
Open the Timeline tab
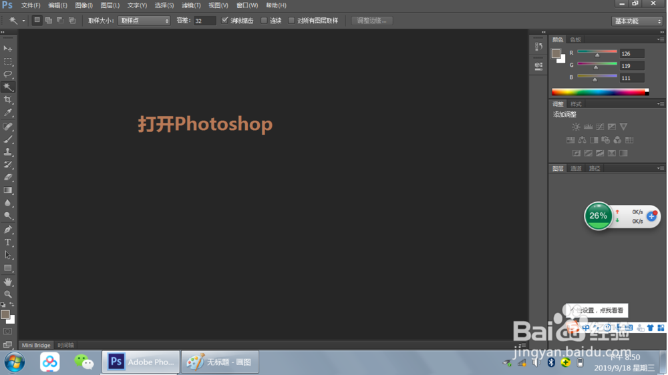point(65,345)
